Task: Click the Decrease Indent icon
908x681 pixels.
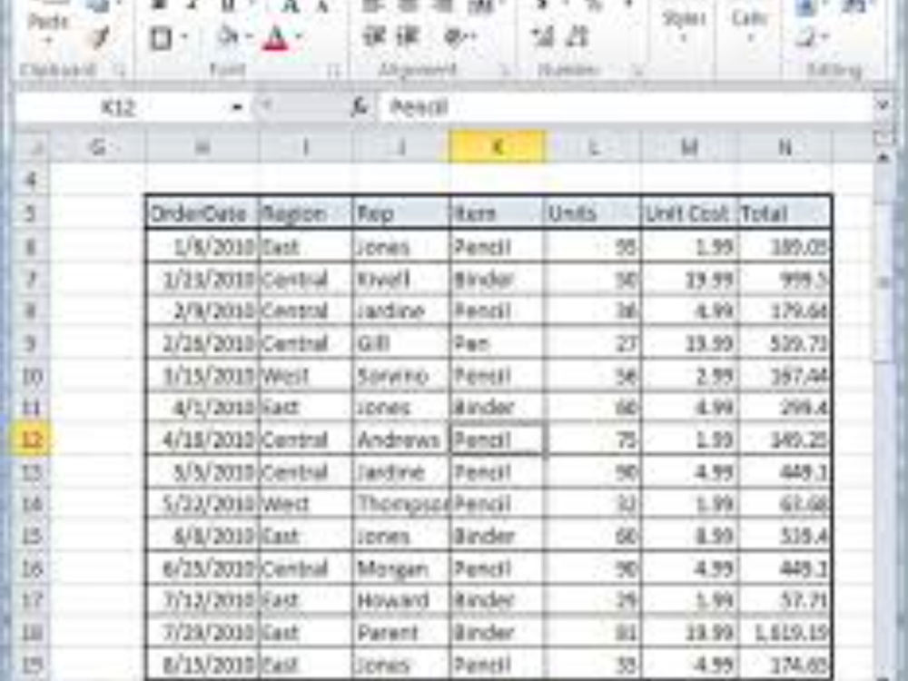Action: (374, 37)
